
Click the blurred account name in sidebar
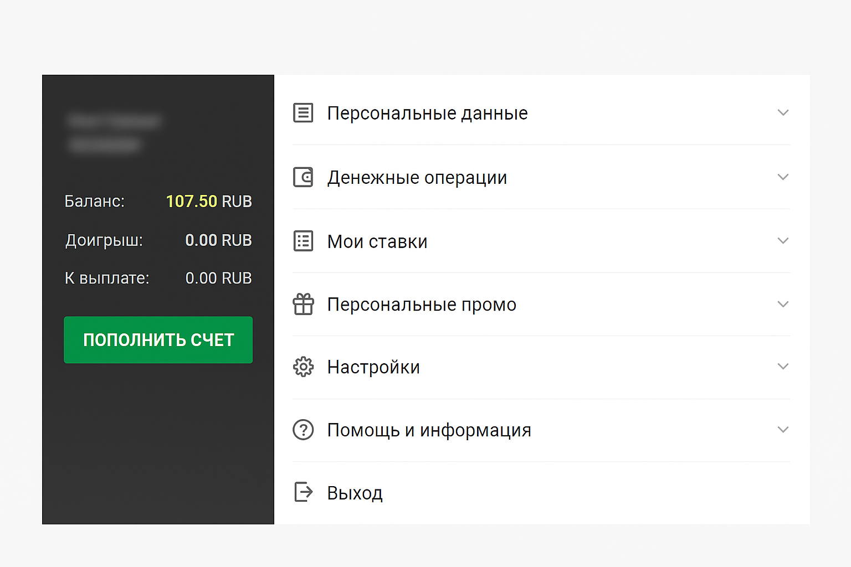(x=114, y=121)
